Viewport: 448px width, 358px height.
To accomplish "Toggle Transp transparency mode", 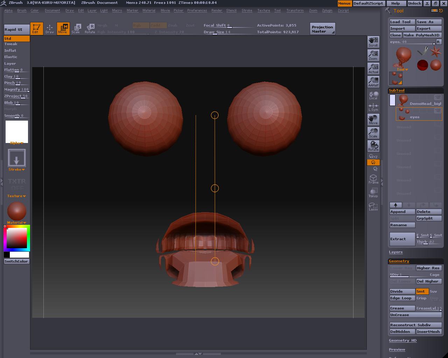I will tap(373, 193).
